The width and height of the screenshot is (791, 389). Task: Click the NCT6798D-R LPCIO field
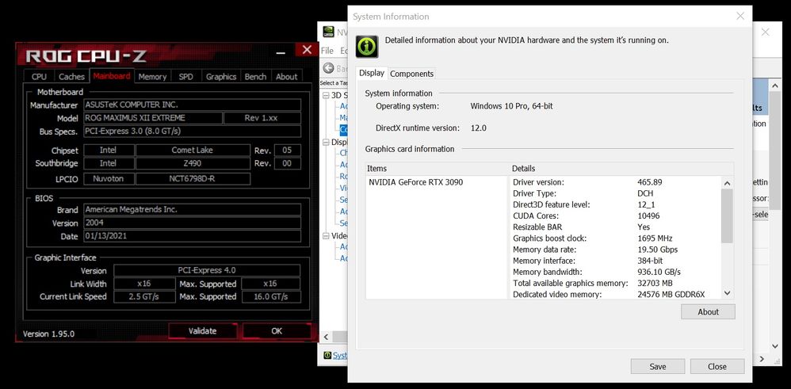[193, 178]
